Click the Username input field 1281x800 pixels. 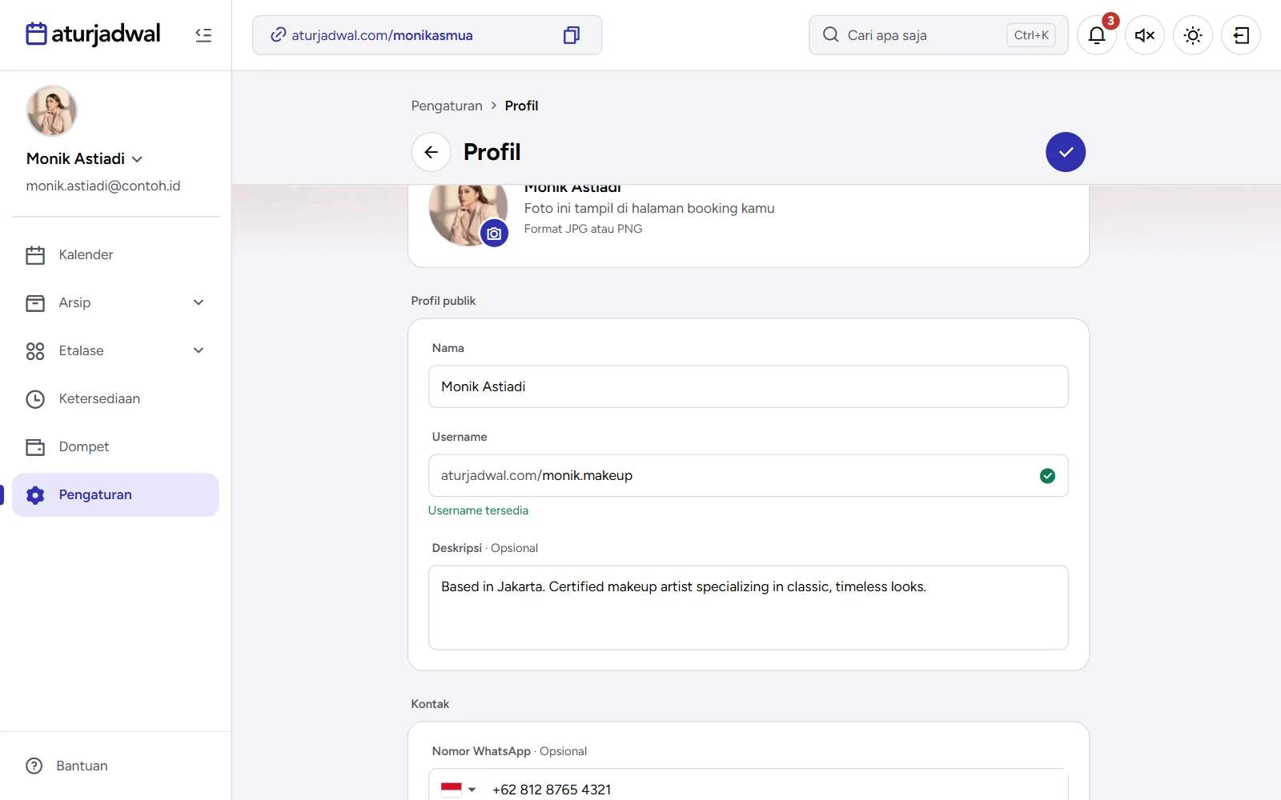[x=748, y=475]
